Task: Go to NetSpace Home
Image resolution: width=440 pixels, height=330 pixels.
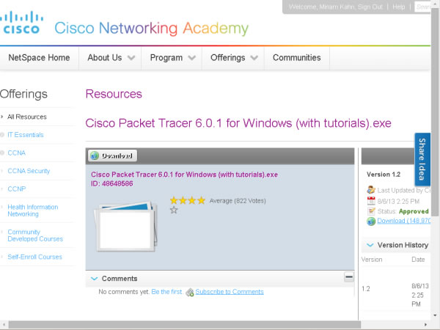Action: (x=39, y=58)
